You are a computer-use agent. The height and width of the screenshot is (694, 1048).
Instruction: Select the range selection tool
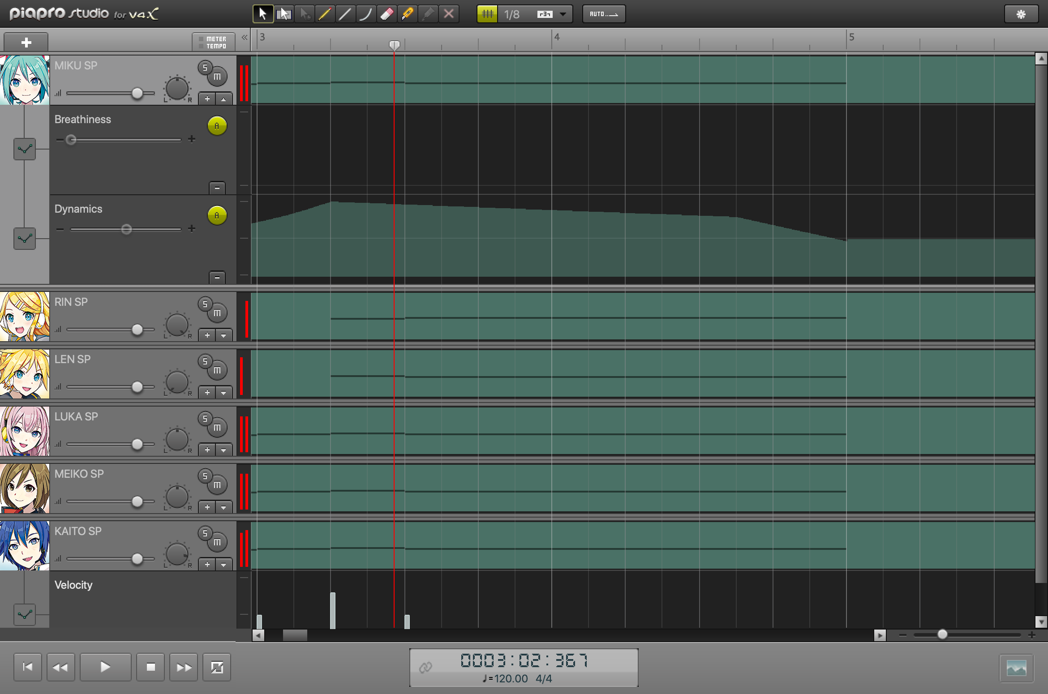point(283,14)
